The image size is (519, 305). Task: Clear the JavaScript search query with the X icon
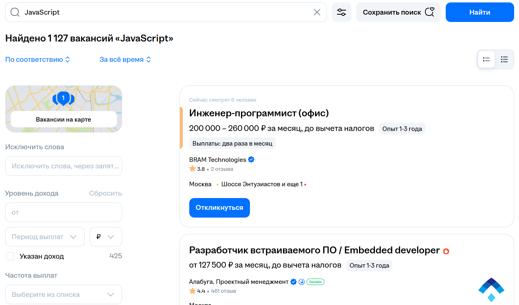click(x=317, y=12)
